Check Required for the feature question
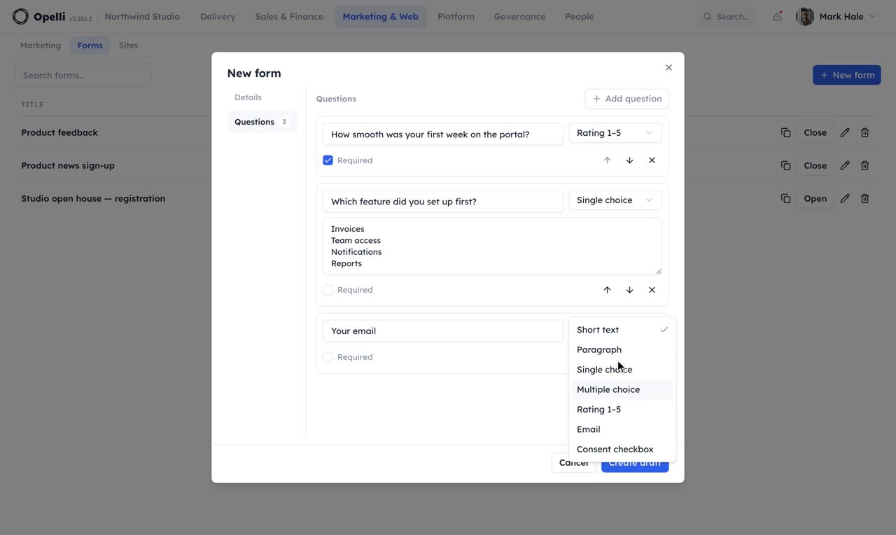The width and height of the screenshot is (896, 535). 328,290
